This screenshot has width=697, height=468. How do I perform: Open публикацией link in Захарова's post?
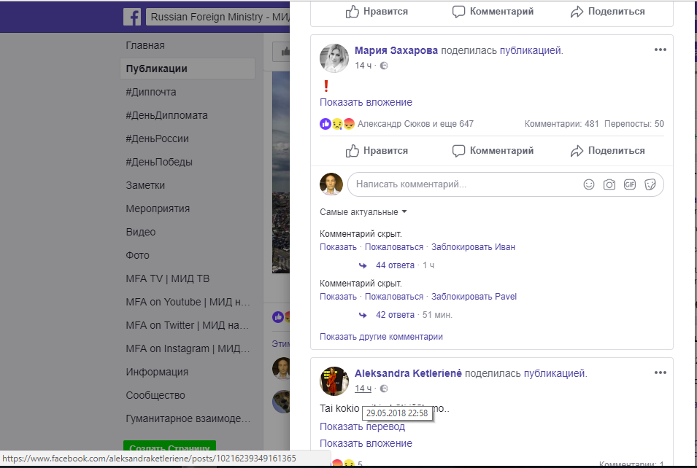[x=531, y=50]
